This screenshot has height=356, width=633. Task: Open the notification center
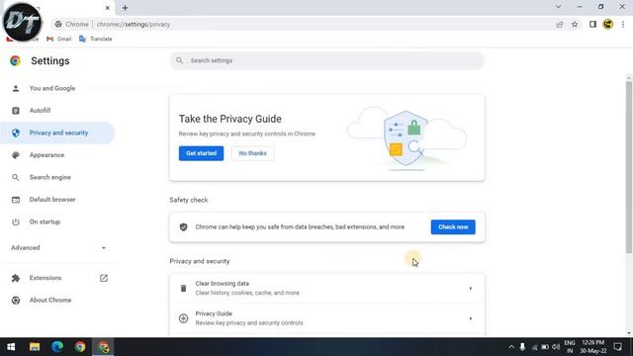[x=617, y=347]
